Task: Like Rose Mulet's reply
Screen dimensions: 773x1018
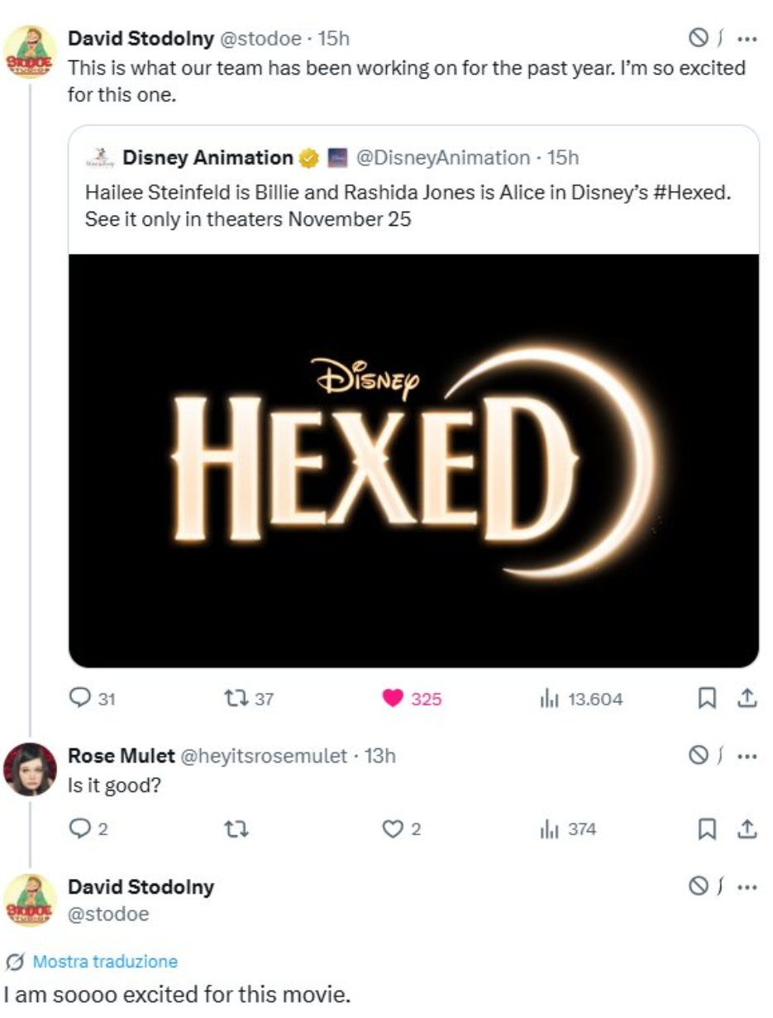Action: [393, 829]
